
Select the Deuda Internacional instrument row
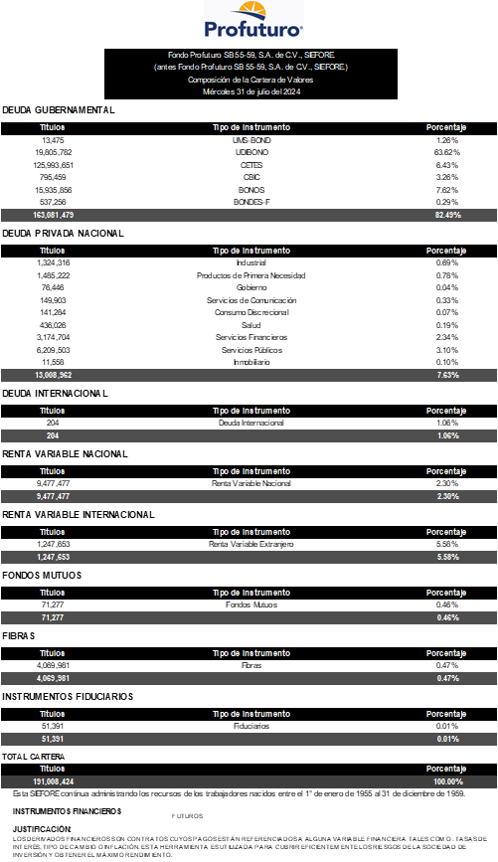(249, 424)
